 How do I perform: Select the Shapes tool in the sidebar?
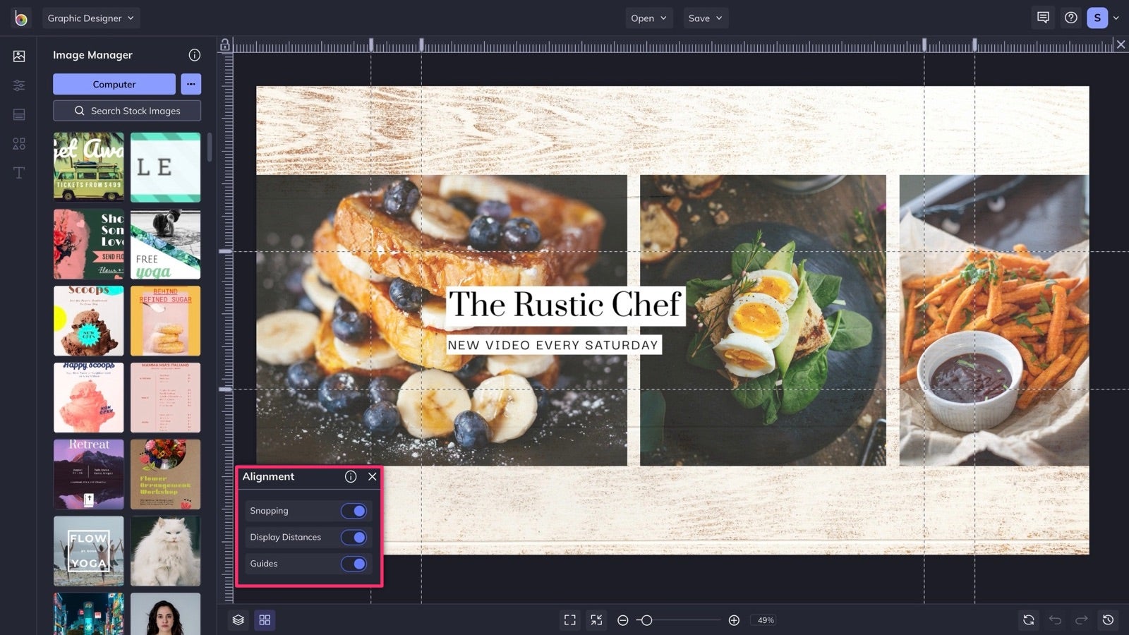coord(19,143)
